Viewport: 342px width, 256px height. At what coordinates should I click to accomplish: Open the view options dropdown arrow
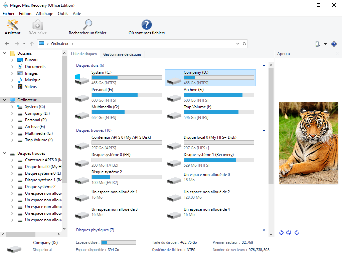[325, 44]
